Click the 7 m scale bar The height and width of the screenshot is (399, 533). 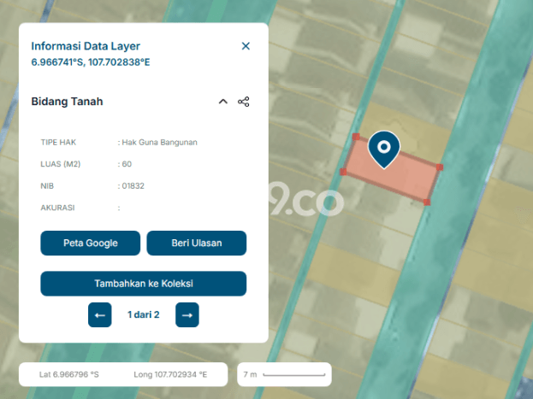pos(284,374)
